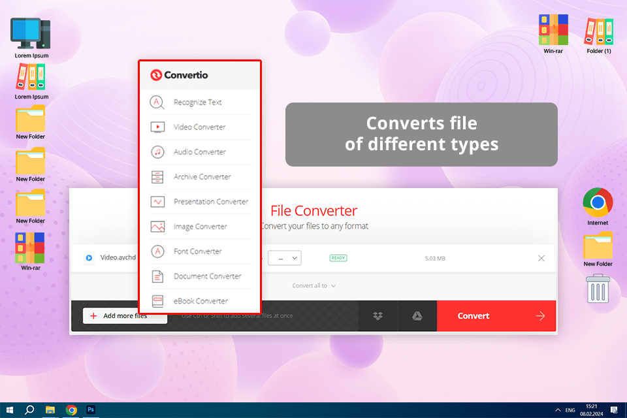Click Add more files button
The width and height of the screenshot is (627, 418).
[x=125, y=315]
